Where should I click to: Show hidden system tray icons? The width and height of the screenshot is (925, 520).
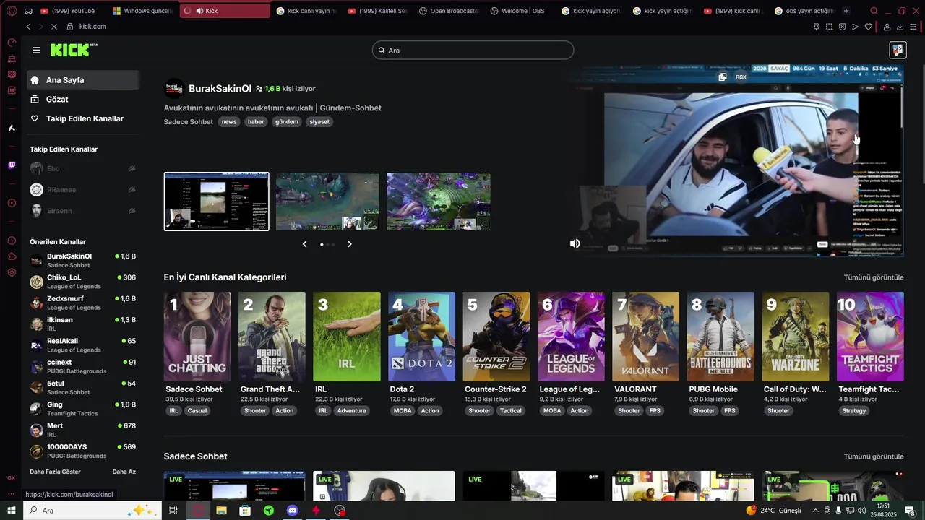tap(816, 511)
